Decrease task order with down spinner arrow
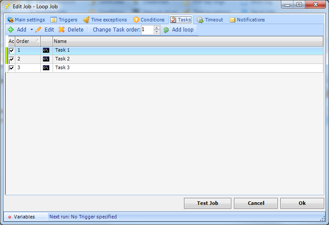Viewport: 329px width, 225px height. coord(157,32)
